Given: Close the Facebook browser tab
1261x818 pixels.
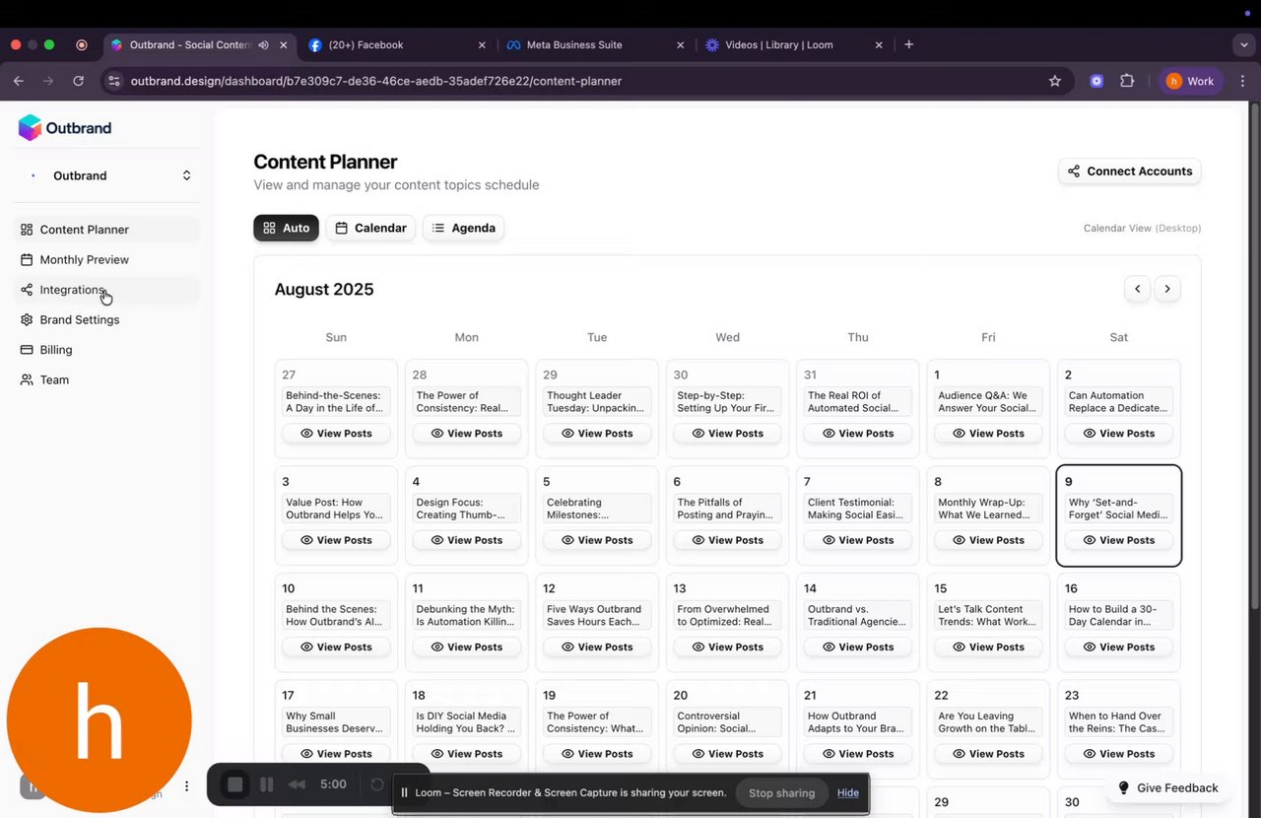Looking at the screenshot, I should pyautogui.click(x=482, y=45).
